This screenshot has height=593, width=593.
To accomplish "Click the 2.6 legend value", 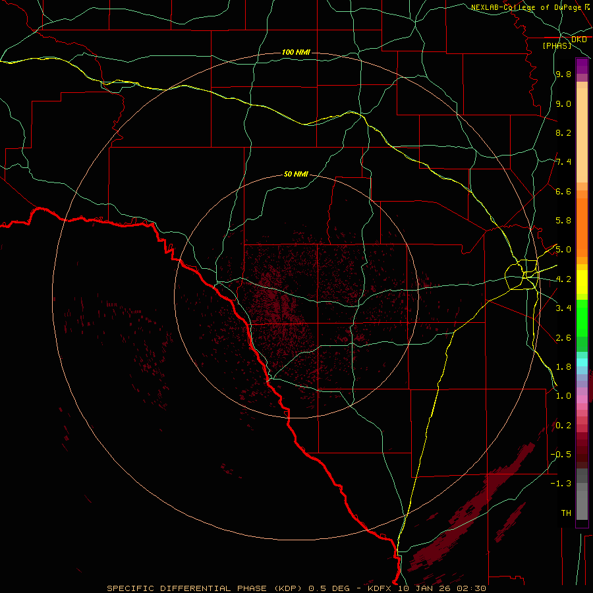I will pyautogui.click(x=563, y=338).
